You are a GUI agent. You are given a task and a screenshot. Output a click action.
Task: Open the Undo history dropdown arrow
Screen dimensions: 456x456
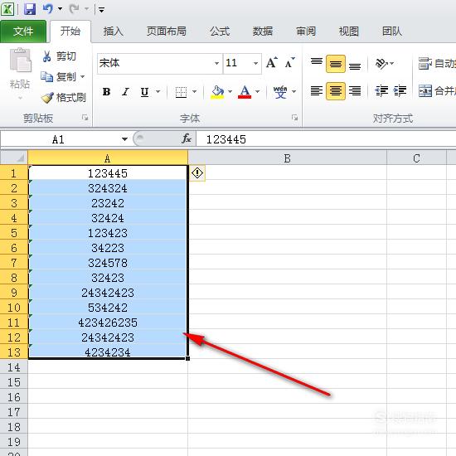[x=60, y=9]
